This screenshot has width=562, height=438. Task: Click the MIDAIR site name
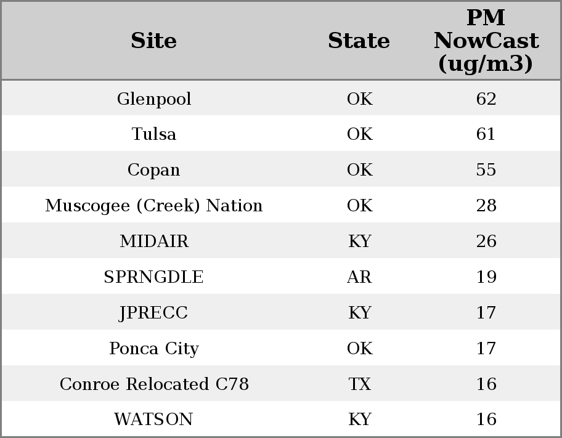[154, 241]
